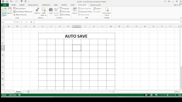
Task: Collapse the ribbon
Action: [181, 18]
